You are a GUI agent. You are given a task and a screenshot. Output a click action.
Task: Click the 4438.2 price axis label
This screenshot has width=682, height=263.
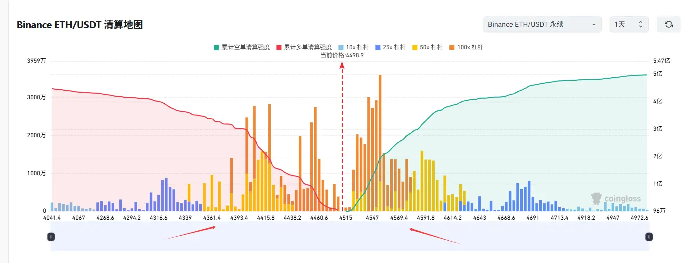[x=292, y=218]
